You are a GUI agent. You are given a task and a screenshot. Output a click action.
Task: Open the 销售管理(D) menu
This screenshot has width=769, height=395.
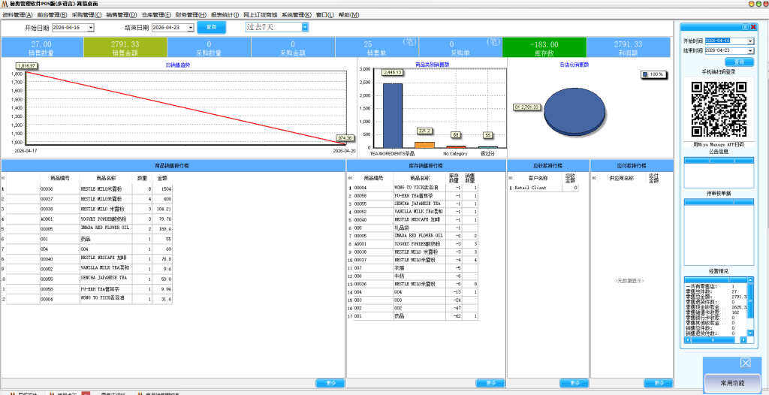coord(122,14)
